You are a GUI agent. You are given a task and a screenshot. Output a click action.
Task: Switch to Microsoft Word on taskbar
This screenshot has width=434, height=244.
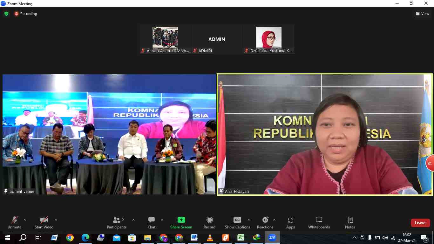(x=194, y=238)
